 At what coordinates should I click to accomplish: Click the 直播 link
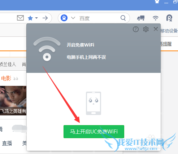coord(7,143)
